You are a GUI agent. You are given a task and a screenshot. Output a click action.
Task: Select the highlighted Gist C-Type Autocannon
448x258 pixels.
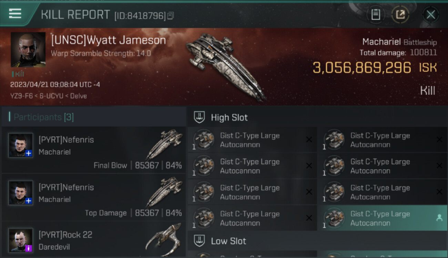(x=383, y=218)
